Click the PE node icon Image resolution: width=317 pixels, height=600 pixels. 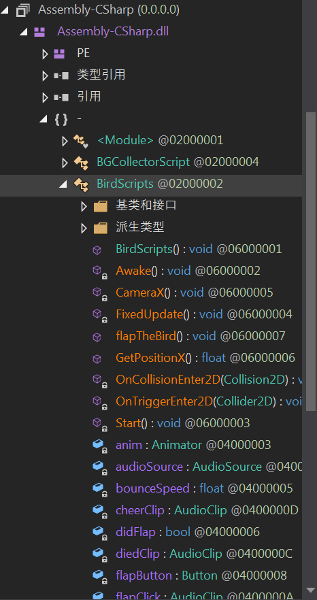59,54
